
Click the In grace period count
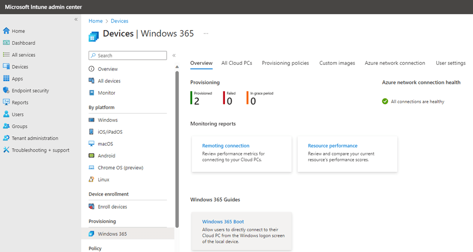[253, 101]
